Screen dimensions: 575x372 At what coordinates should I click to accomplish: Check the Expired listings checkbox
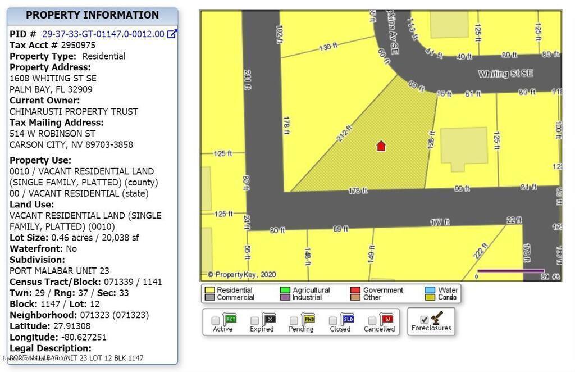click(x=255, y=321)
